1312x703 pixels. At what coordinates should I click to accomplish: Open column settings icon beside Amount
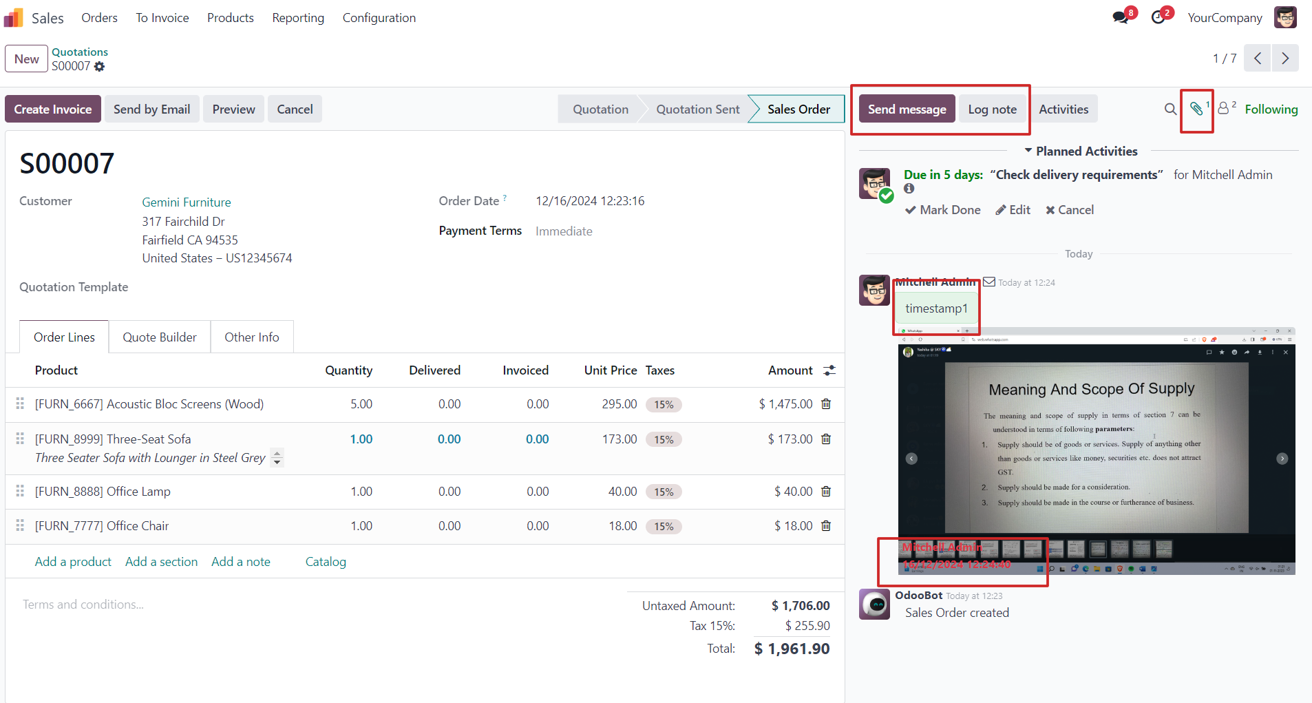829,370
